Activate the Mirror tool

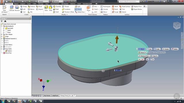[104, 12]
